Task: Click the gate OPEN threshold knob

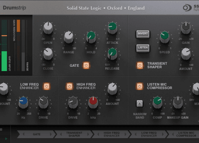Action: pyautogui.click(x=48, y=28)
